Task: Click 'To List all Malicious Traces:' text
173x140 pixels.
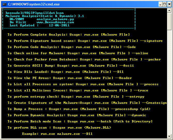Action: [x=37, y=90]
